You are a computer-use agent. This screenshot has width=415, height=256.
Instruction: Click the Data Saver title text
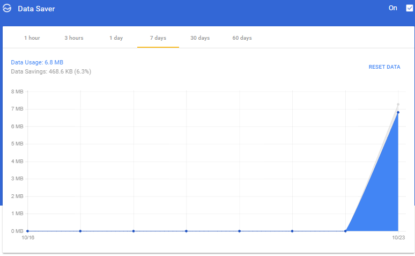pyautogui.click(x=36, y=9)
